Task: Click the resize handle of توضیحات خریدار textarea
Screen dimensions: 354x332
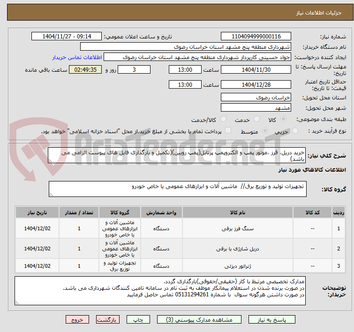Action: (x=17, y=302)
